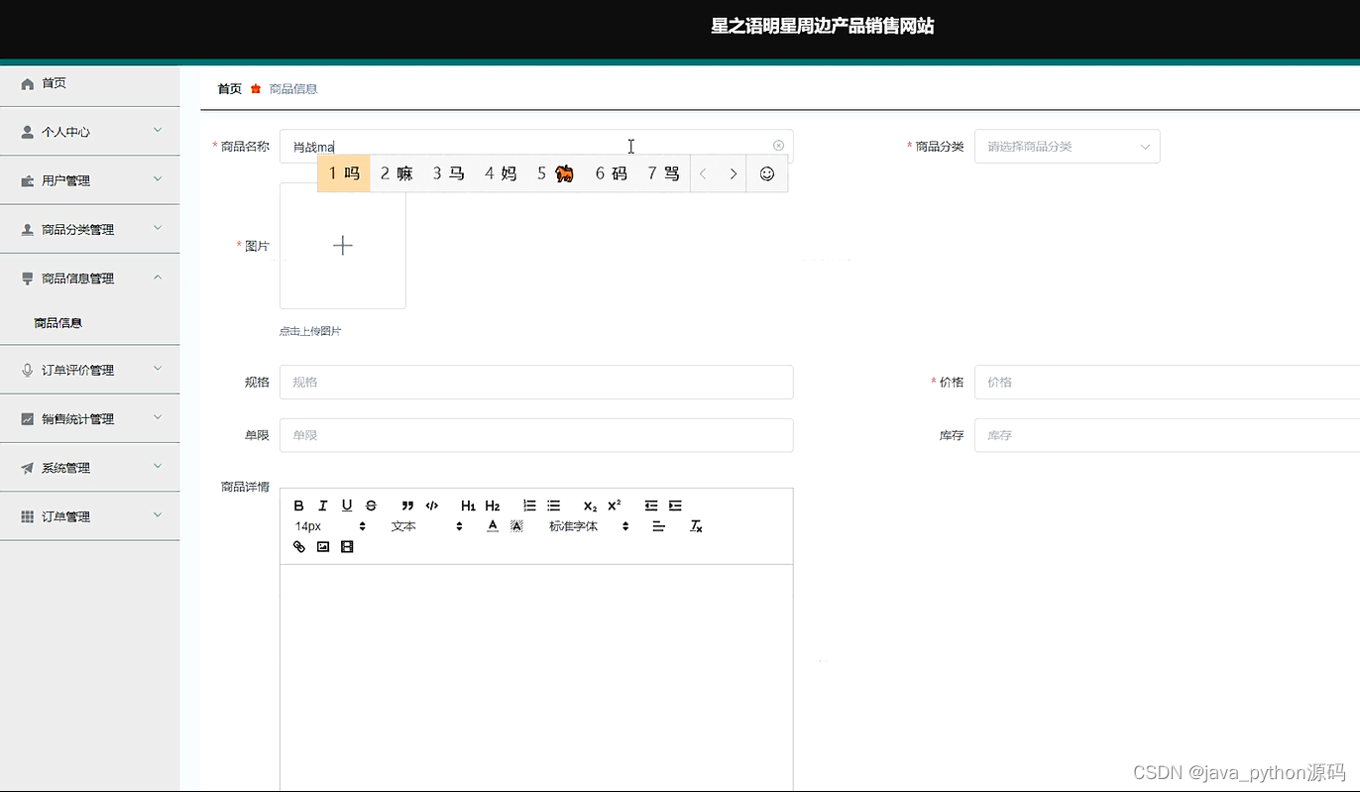Choose IME candidate 6 码
Screen dimensions: 1360x792
(x=611, y=173)
